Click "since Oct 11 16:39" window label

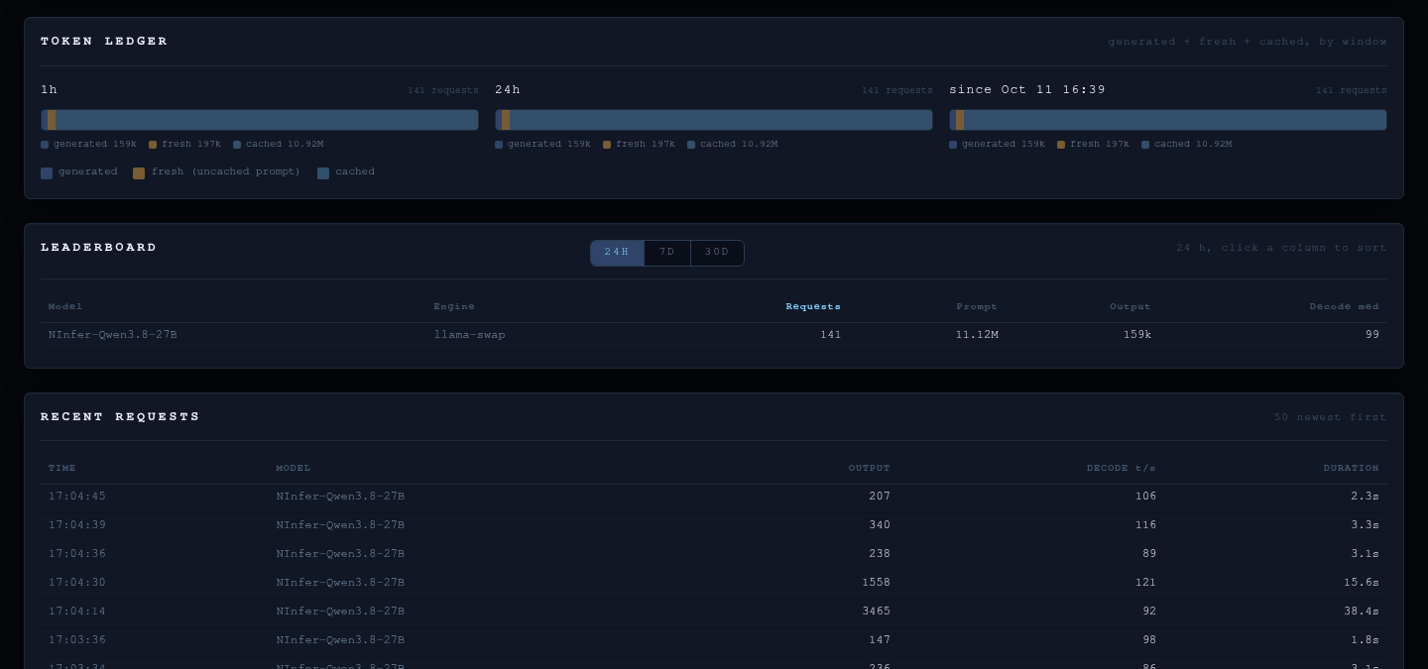tap(1027, 90)
